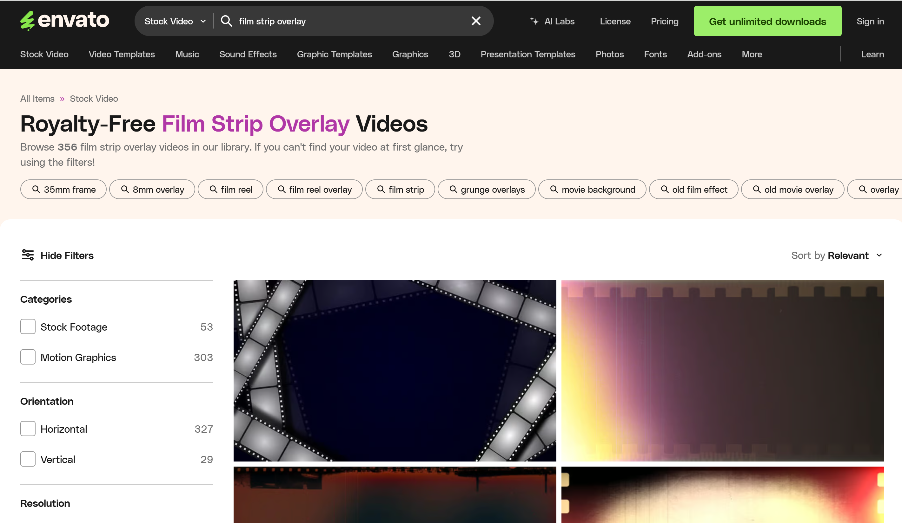Switch to the Photos category tab

610,54
